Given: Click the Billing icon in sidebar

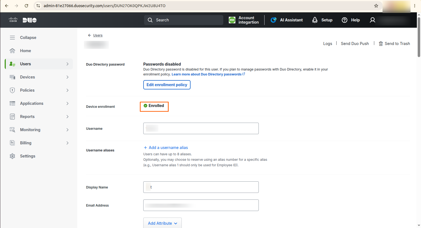Looking at the screenshot, I should click(x=12, y=143).
